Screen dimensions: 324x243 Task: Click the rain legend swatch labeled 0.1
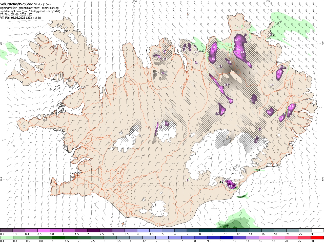pyautogui.click(x=6, y=238)
